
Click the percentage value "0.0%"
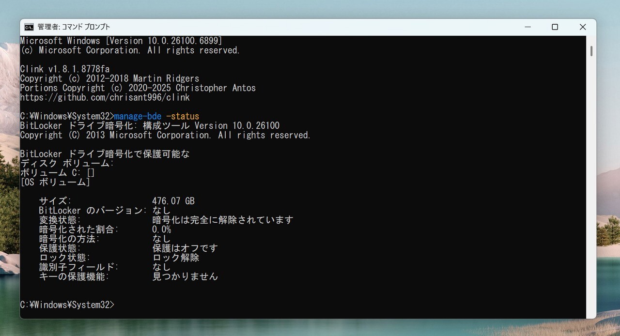click(x=161, y=229)
